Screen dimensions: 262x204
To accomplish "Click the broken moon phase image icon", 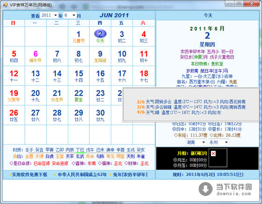I will pyautogui.click(x=213, y=153).
